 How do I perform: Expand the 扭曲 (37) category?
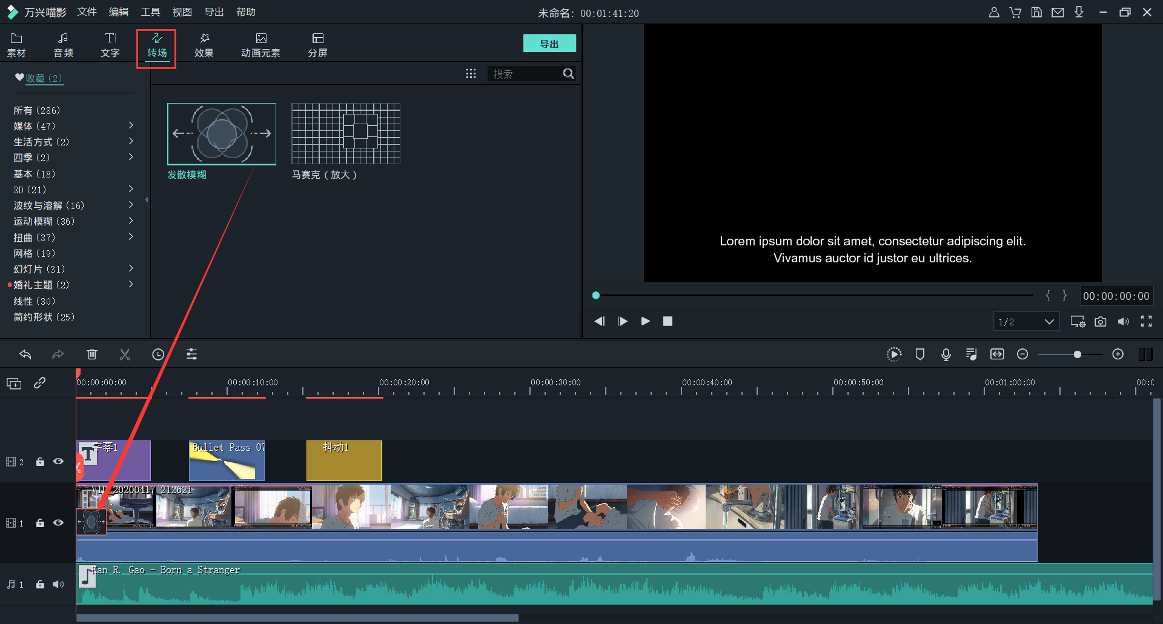click(131, 237)
